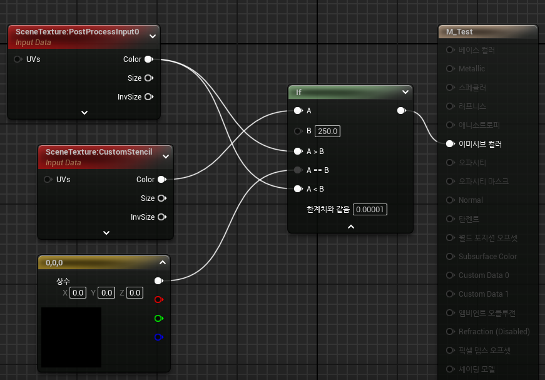This screenshot has width=545, height=380.
Task: Click Size output pin of PostProcessInput0 node
Action: 149,78
